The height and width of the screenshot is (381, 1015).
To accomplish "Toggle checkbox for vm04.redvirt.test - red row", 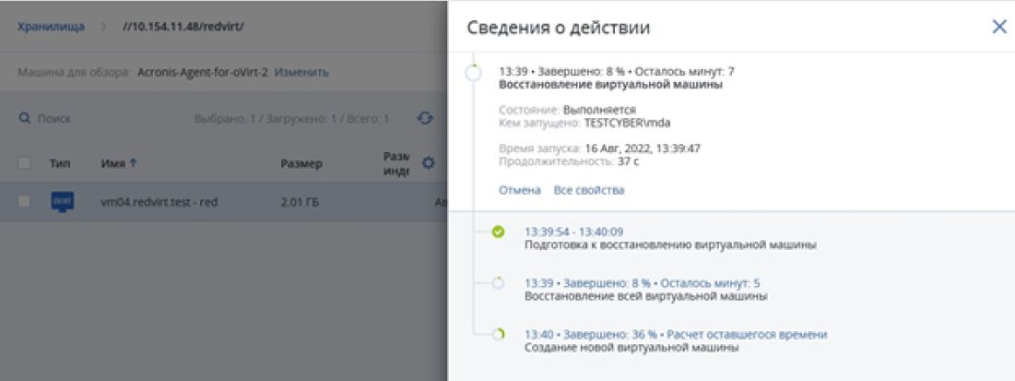I will click(25, 201).
